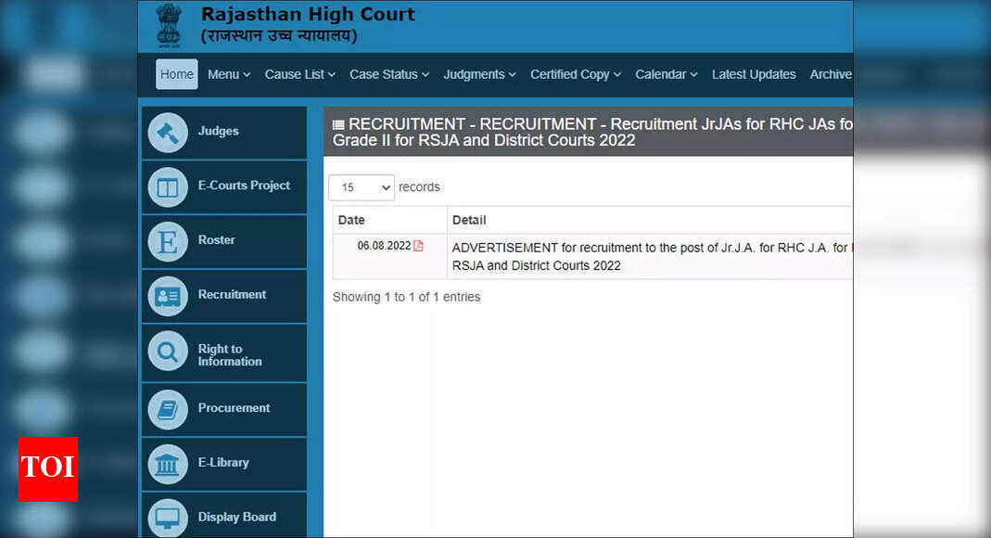
Task: Click the national emblem logo
Action: [x=169, y=26]
